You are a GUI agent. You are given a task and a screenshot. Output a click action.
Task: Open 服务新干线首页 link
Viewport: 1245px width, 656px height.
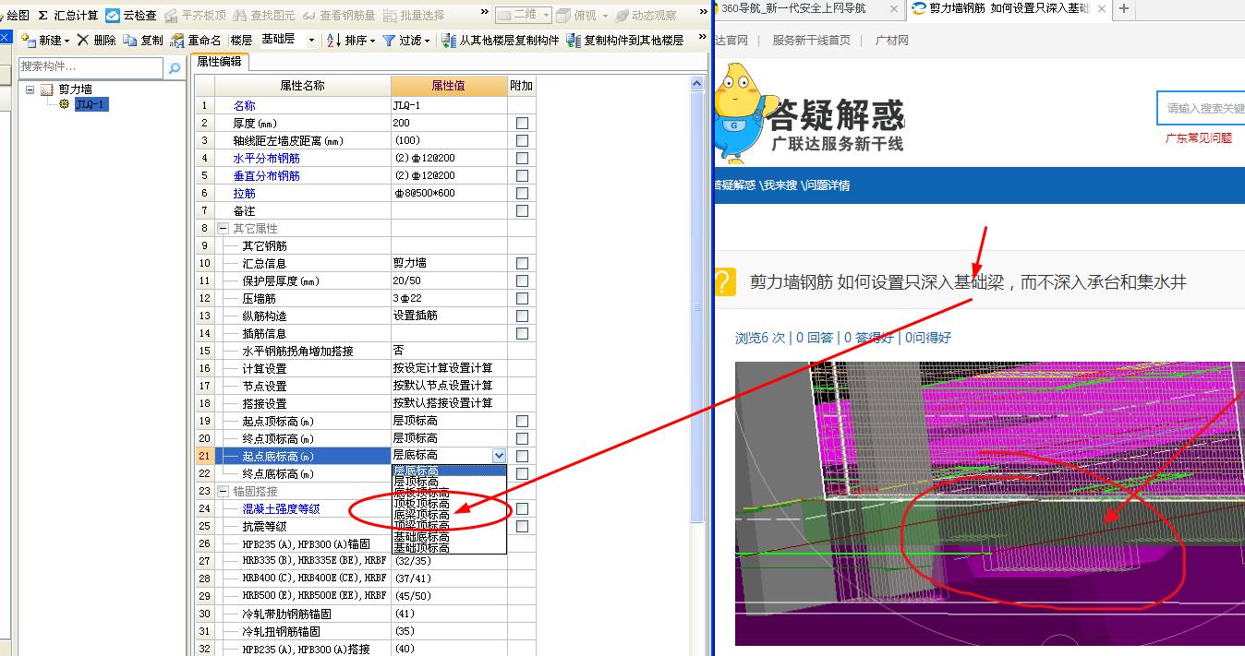coord(811,41)
